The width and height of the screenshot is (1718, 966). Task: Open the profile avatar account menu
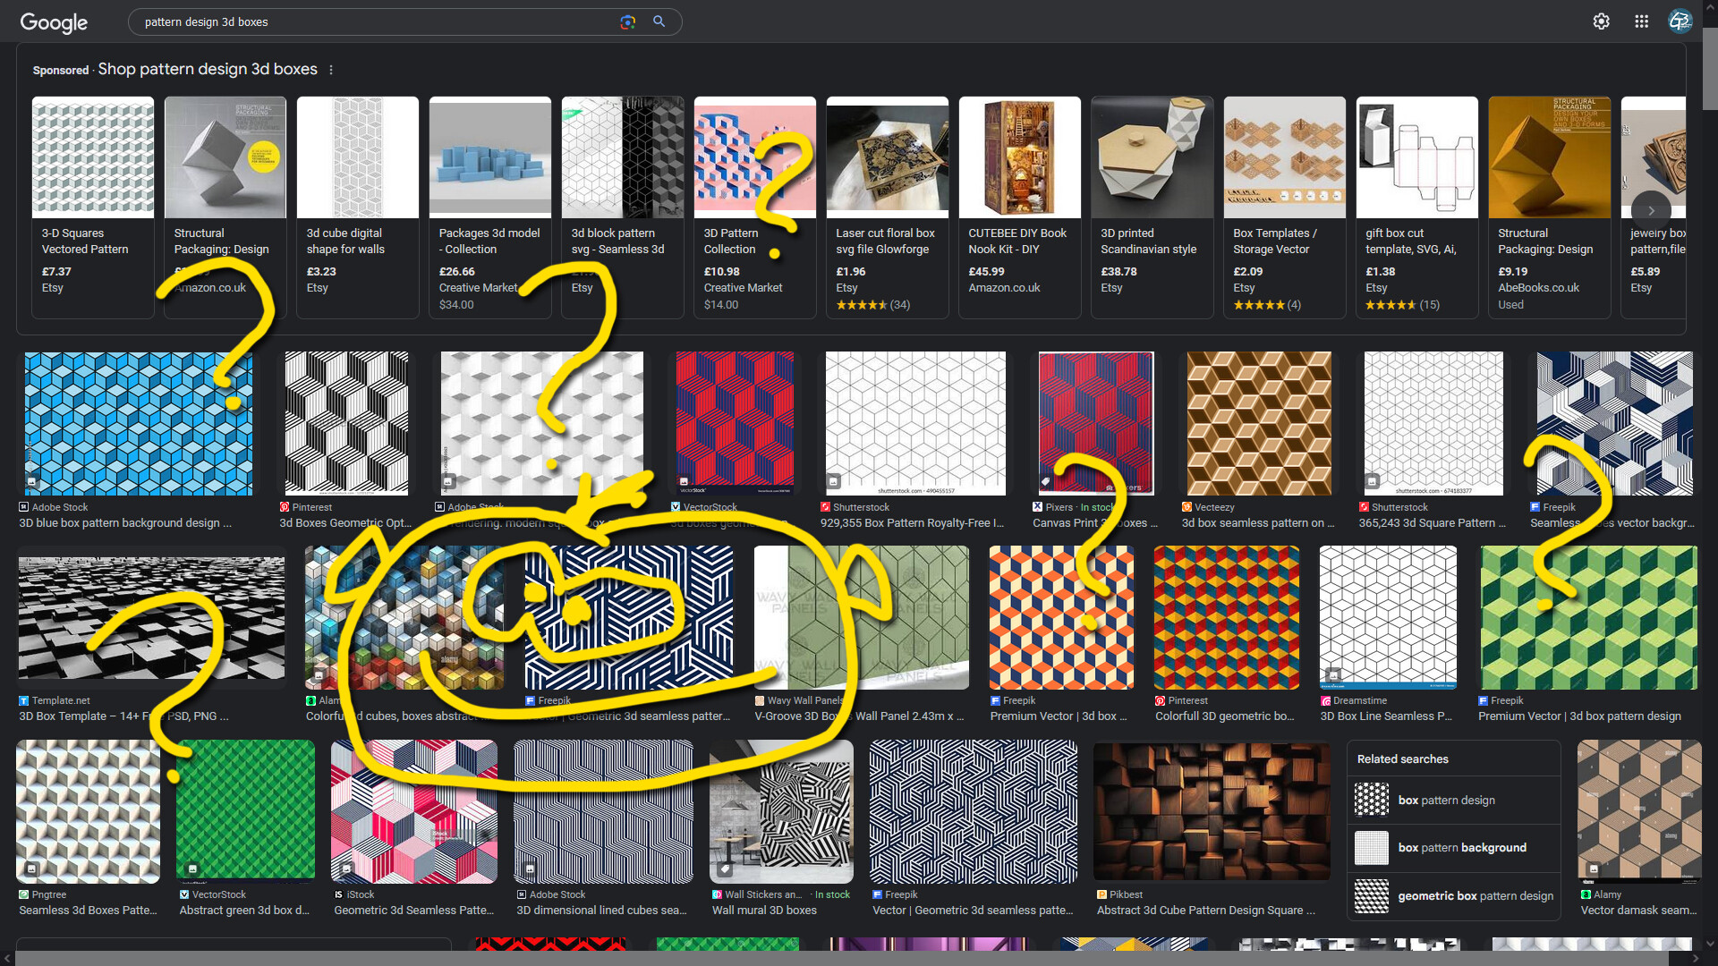tap(1680, 21)
